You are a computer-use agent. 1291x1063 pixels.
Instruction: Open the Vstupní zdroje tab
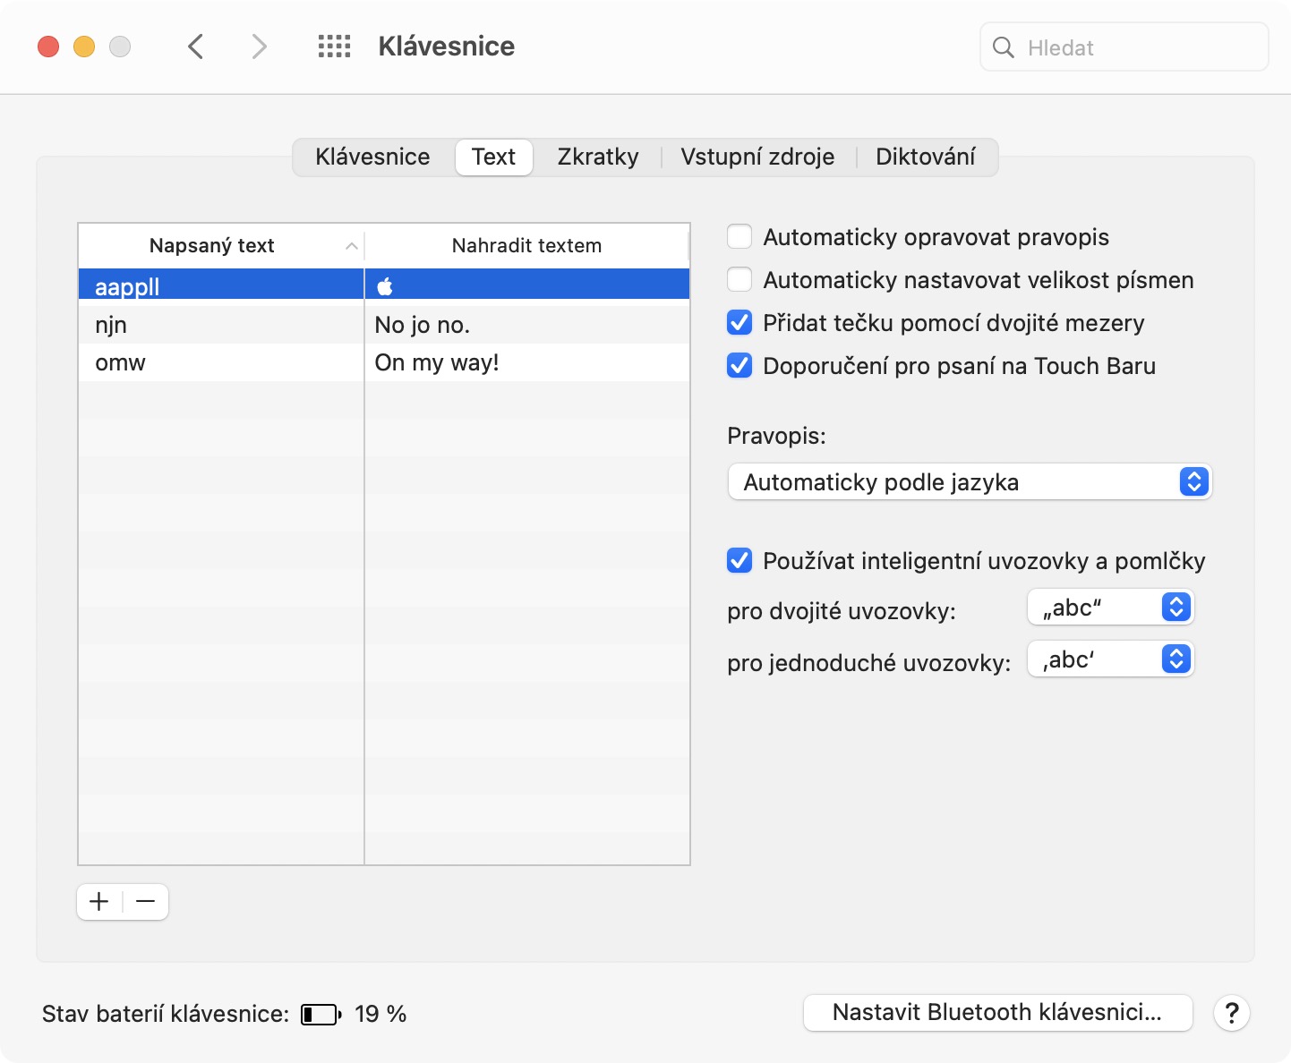(757, 157)
